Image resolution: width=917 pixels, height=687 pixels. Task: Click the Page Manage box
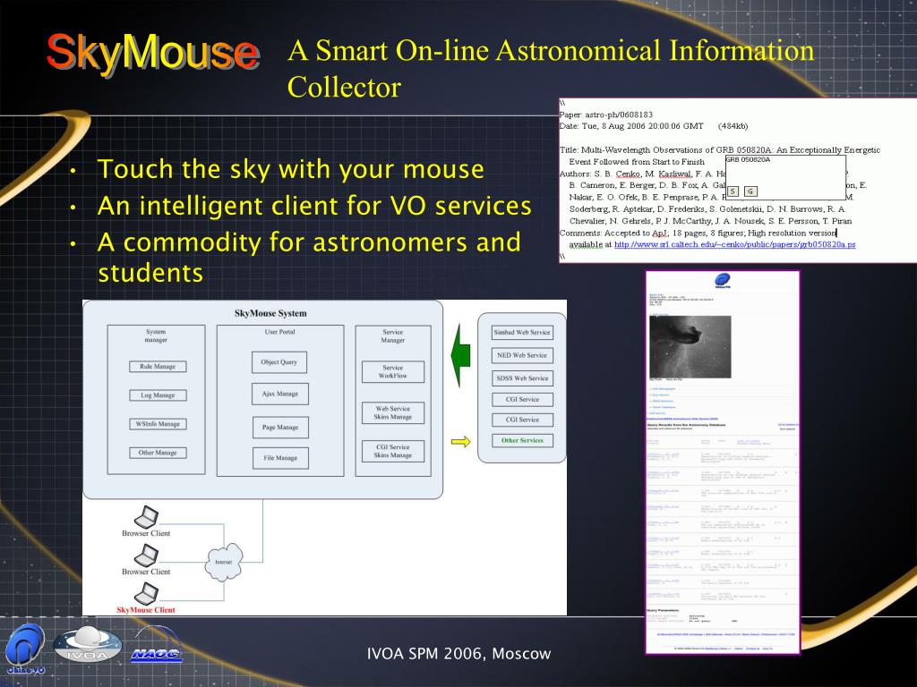click(280, 428)
